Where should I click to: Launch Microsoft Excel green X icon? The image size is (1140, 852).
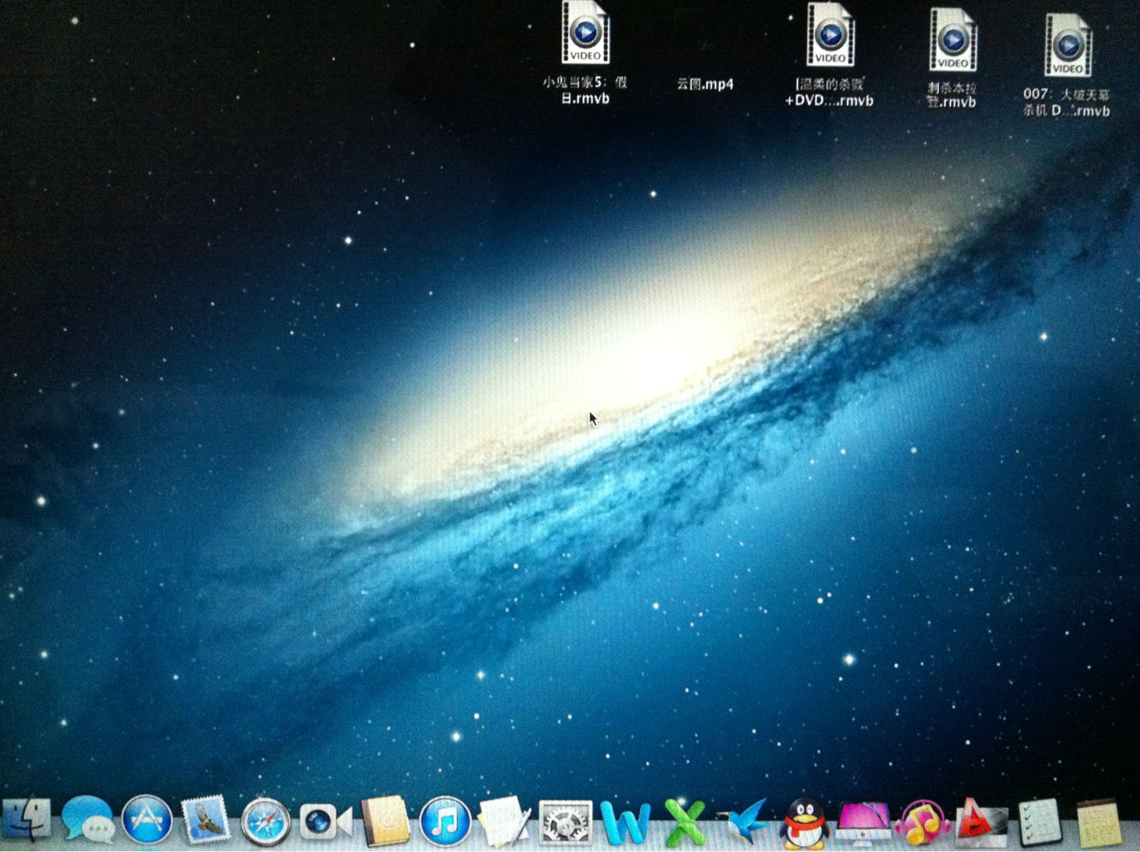[685, 823]
